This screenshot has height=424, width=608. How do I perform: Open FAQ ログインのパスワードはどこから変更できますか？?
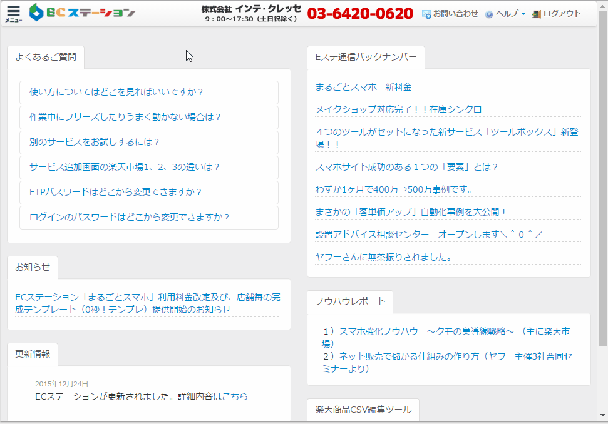149,217
